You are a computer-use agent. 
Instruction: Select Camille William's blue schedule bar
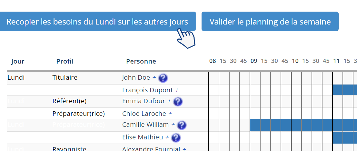(303, 125)
